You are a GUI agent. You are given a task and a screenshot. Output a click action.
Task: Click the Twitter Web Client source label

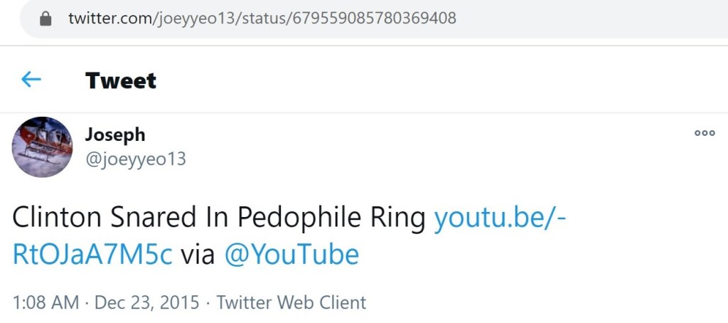[x=291, y=302]
